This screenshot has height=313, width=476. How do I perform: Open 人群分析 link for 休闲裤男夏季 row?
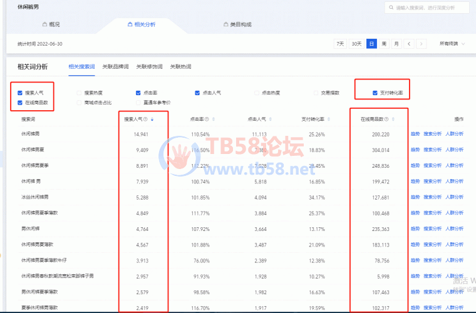[x=455, y=165]
